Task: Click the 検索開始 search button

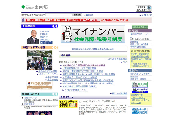Action: pyautogui.click(x=78, y=15)
